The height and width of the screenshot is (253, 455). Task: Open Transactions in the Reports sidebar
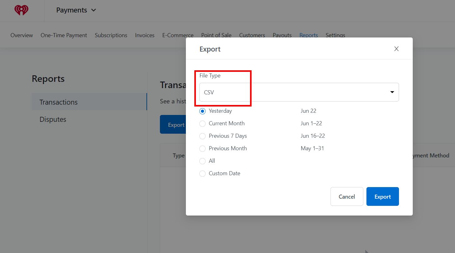click(89, 102)
